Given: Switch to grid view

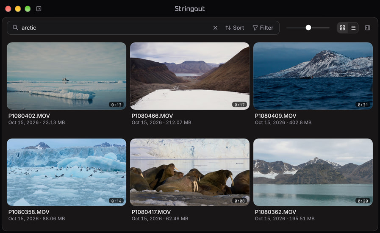Looking at the screenshot, I should (x=342, y=28).
